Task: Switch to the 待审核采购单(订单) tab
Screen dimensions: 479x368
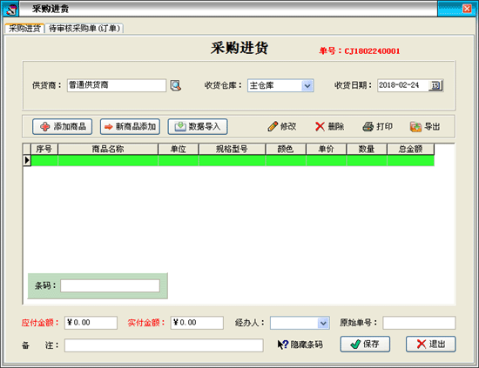Action: pos(84,29)
